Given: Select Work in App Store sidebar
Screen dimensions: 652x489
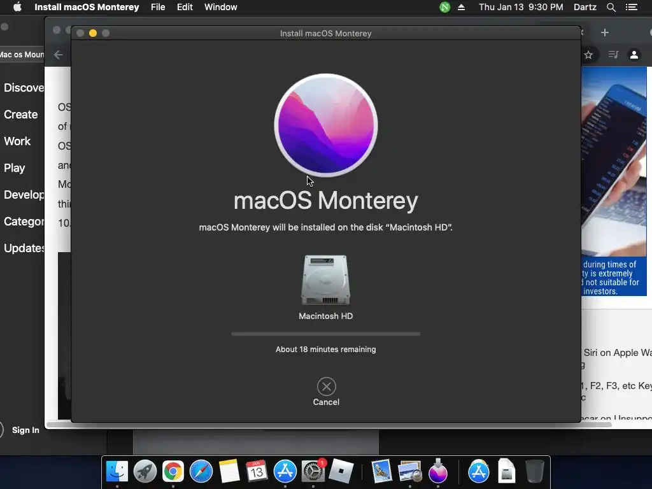Looking at the screenshot, I should tap(17, 141).
